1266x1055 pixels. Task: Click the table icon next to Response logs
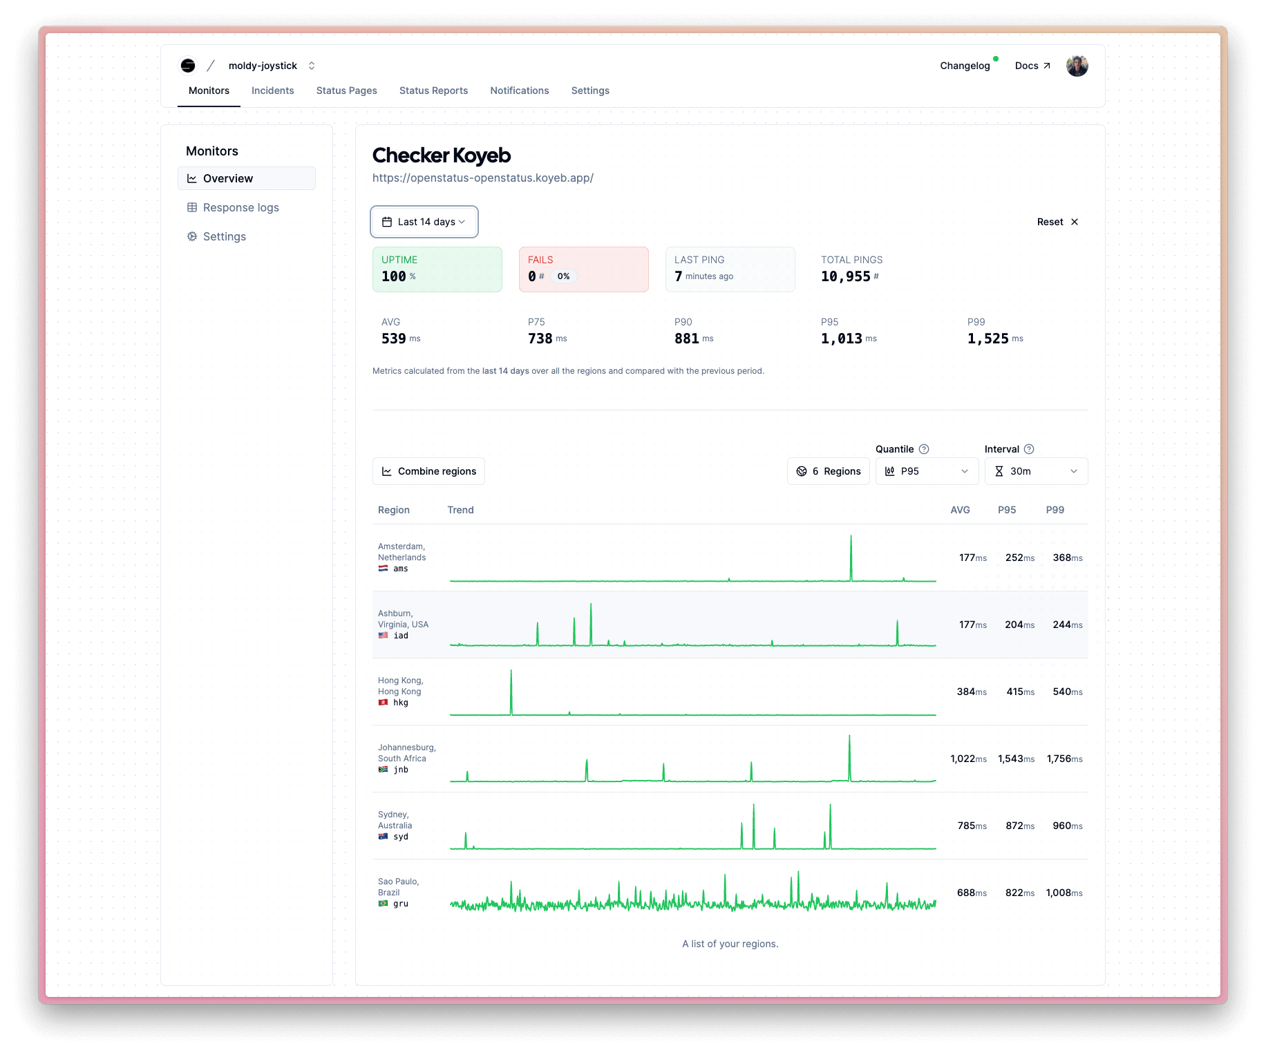pyautogui.click(x=192, y=207)
